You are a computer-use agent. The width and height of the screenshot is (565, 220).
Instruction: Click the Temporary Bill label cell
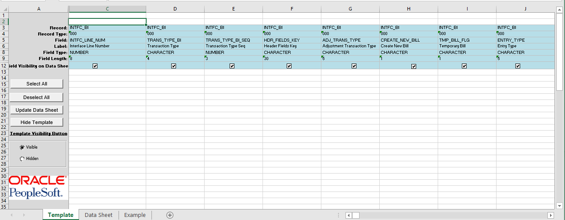coord(467,46)
